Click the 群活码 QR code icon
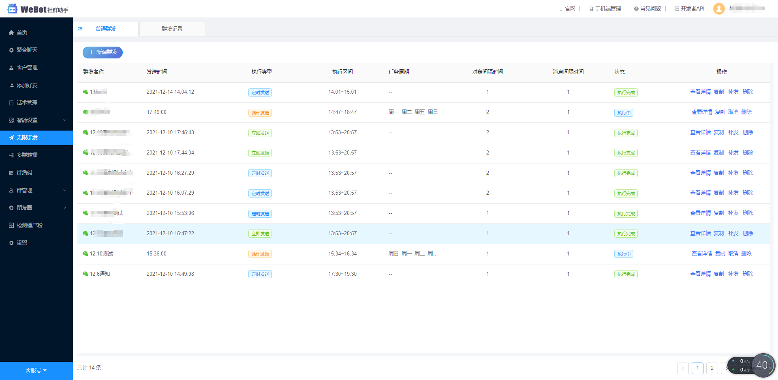Image resolution: width=778 pixels, height=380 pixels. click(x=11, y=173)
